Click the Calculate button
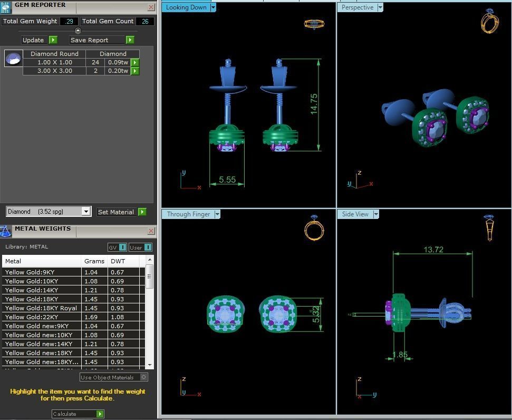This screenshot has height=420, width=512. [x=74, y=414]
